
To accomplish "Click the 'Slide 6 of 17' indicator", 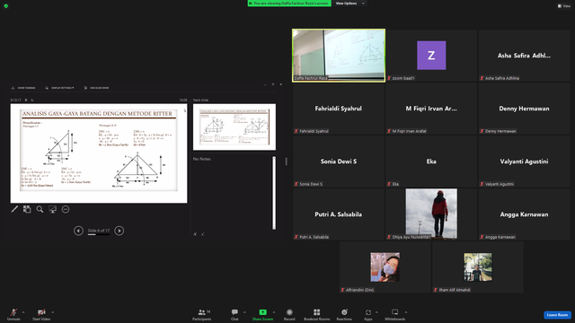I will pyautogui.click(x=98, y=231).
